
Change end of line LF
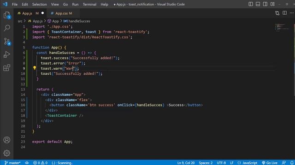[231, 163]
